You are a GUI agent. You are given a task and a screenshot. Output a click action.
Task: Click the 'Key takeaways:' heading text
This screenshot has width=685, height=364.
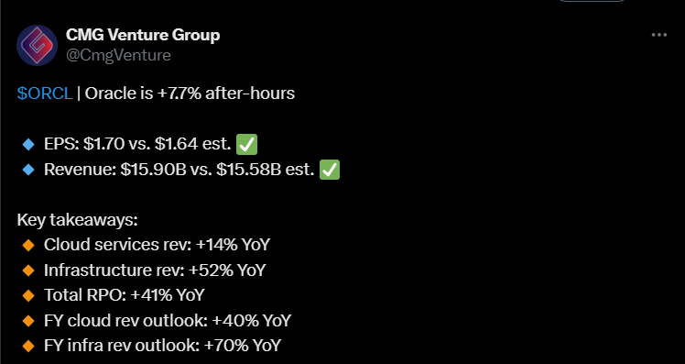(77, 220)
